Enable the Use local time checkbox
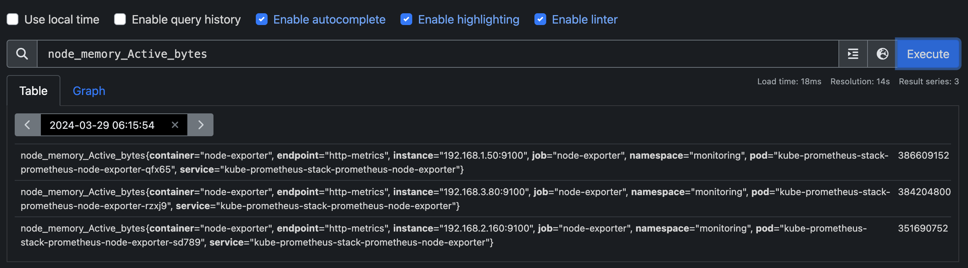 (13, 19)
